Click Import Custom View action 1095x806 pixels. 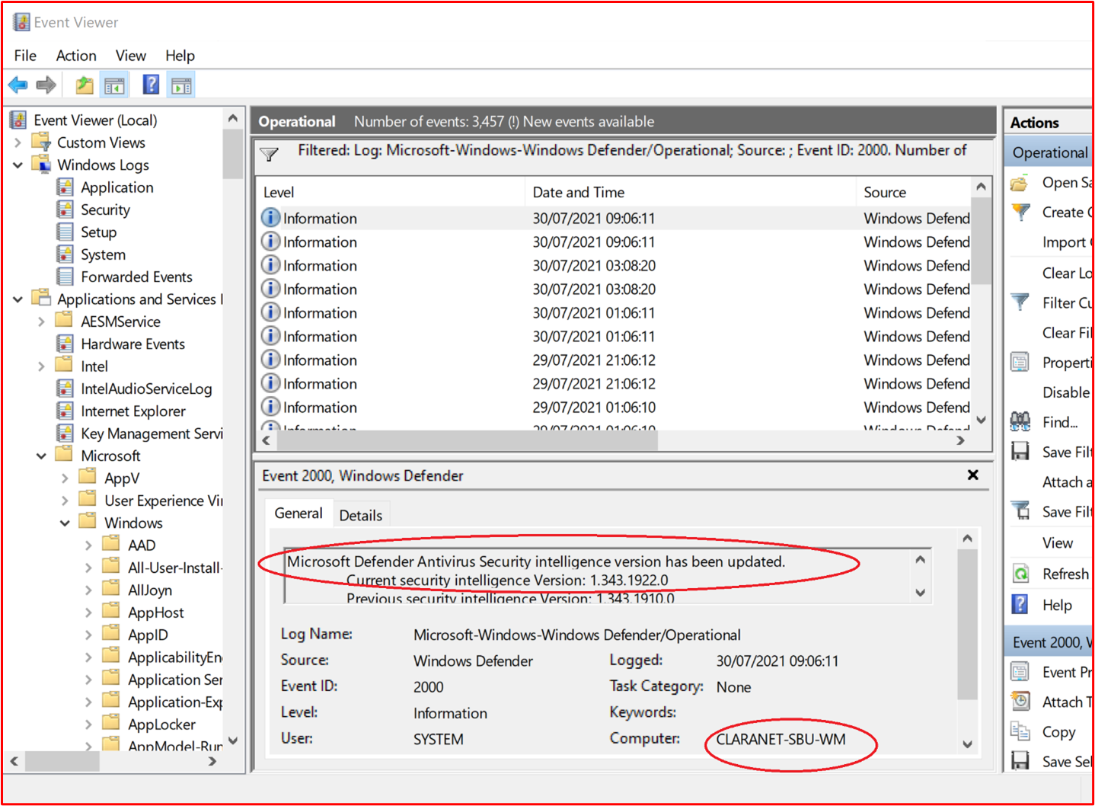1067,242
